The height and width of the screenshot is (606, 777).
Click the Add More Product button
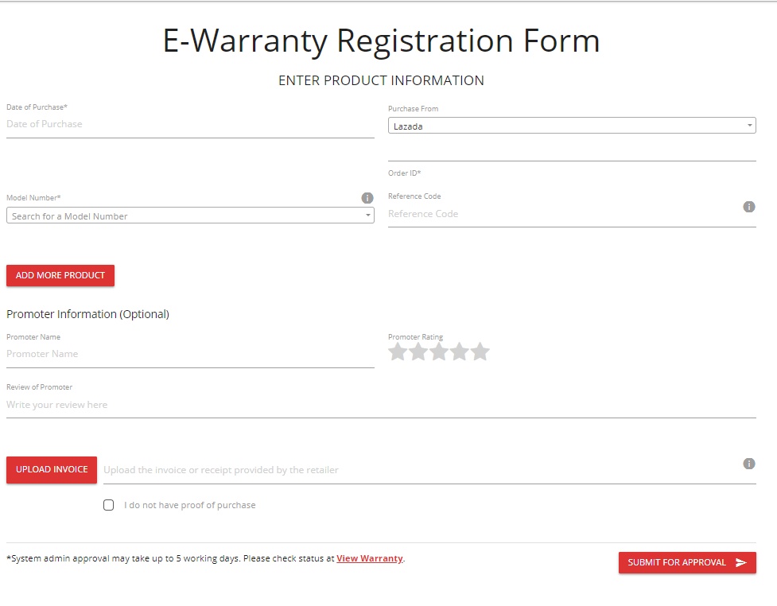point(60,275)
